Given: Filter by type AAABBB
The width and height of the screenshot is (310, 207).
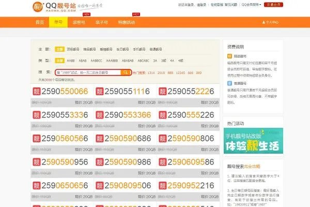Looking at the screenshot, I should tap(112, 61).
